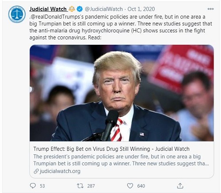This screenshot has height=193, width=221.
Task: Click the reply speech bubble icon
Action: [33, 186]
